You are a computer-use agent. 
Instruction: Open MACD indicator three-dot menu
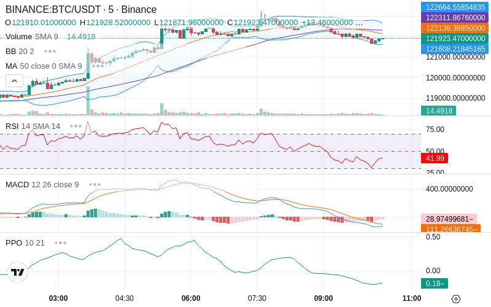(95, 185)
